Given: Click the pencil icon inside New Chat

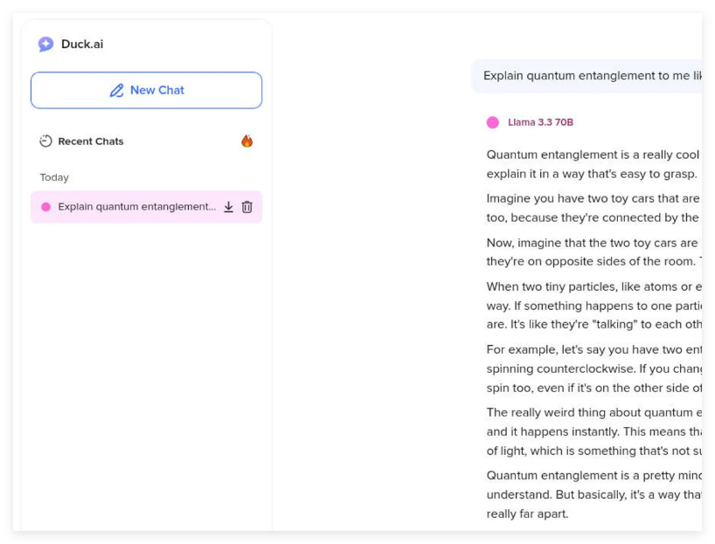Looking at the screenshot, I should click(x=117, y=90).
